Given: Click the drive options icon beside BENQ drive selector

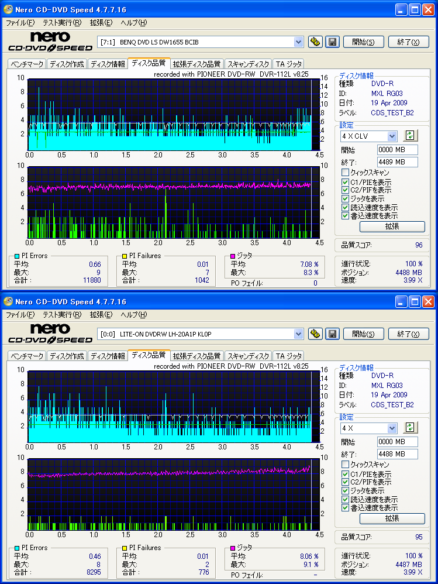Looking at the screenshot, I should point(315,42).
